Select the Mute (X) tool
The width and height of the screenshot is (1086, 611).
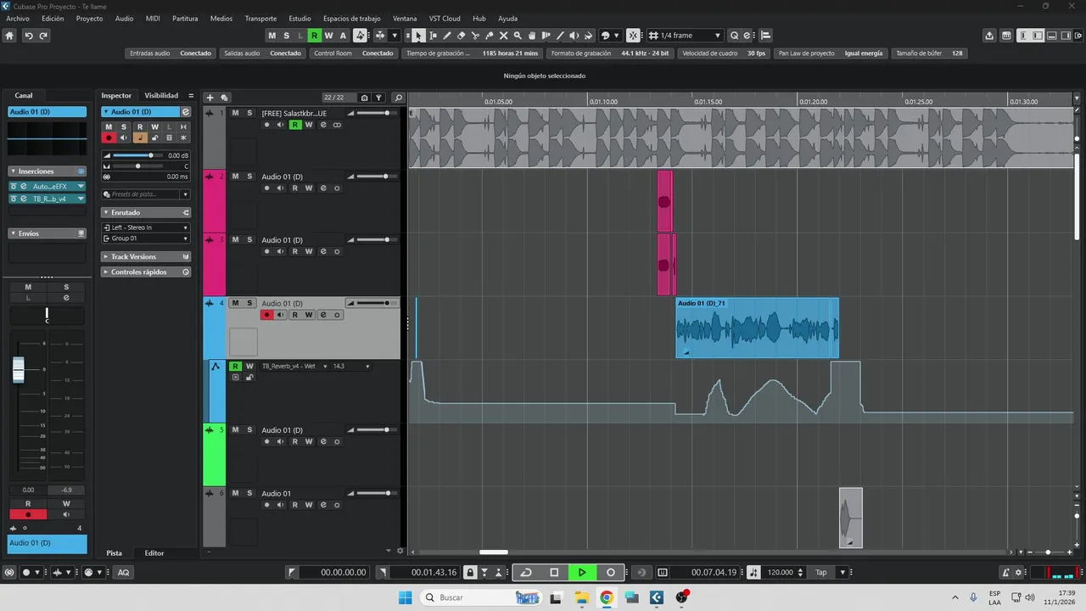pyautogui.click(x=503, y=36)
